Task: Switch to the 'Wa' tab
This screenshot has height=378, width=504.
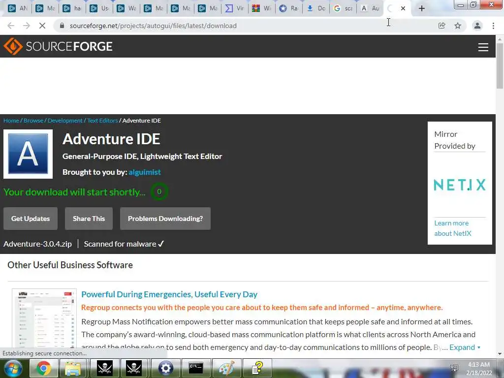Action: [x=126, y=8]
